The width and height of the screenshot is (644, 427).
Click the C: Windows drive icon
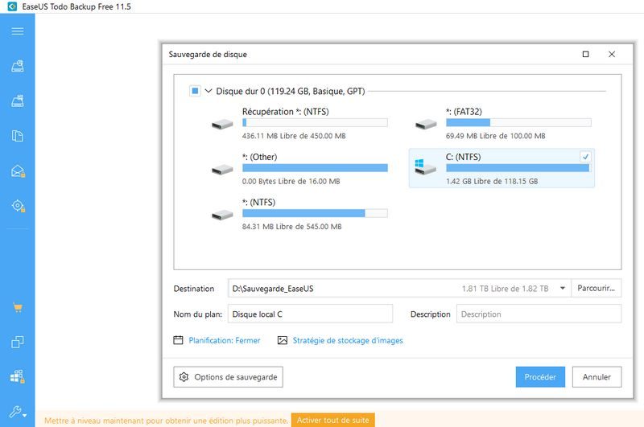pos(425,167)
